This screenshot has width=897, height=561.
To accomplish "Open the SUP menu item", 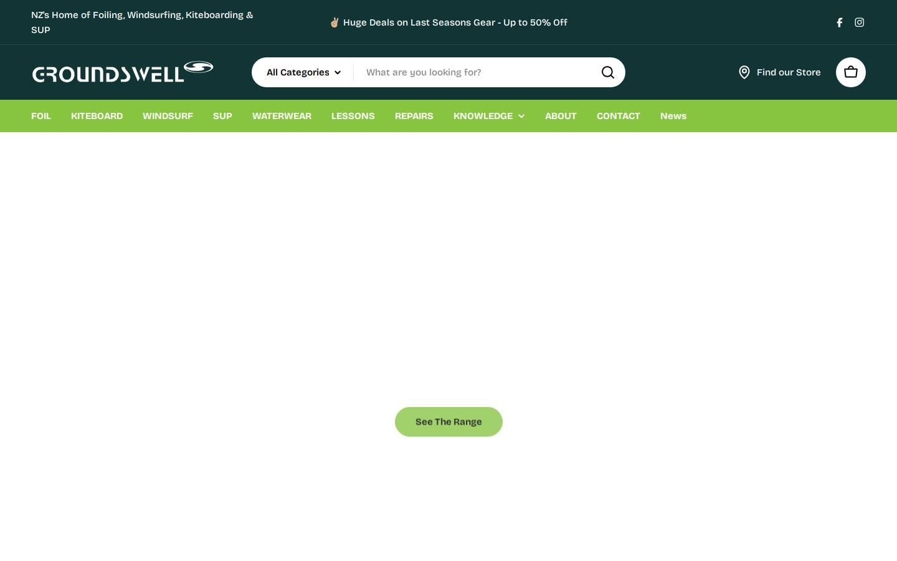I will click(222, 116).
